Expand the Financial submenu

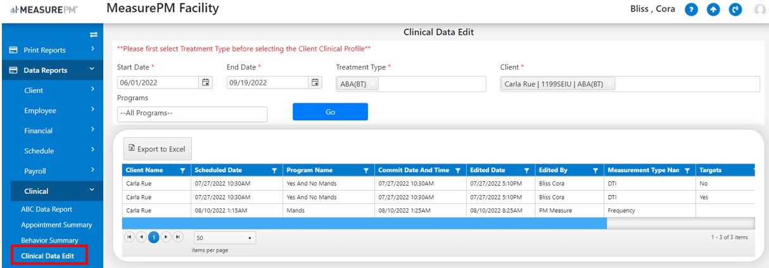click(57, 131)
